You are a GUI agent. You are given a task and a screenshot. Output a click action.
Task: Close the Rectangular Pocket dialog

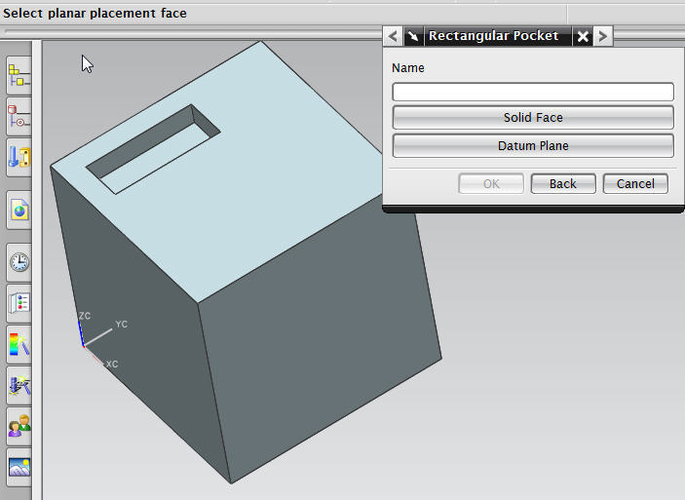click(x=583, y=36)
